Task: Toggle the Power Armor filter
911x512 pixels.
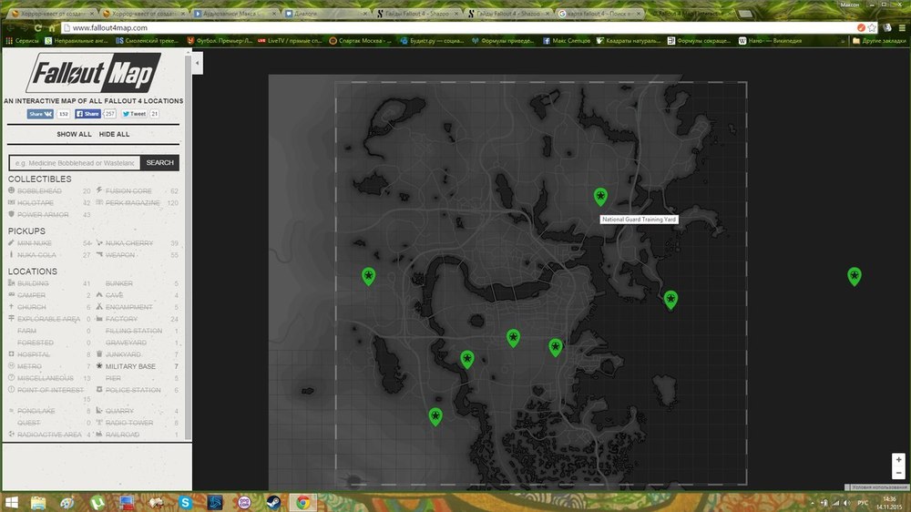Action: [x=41, y=214]
